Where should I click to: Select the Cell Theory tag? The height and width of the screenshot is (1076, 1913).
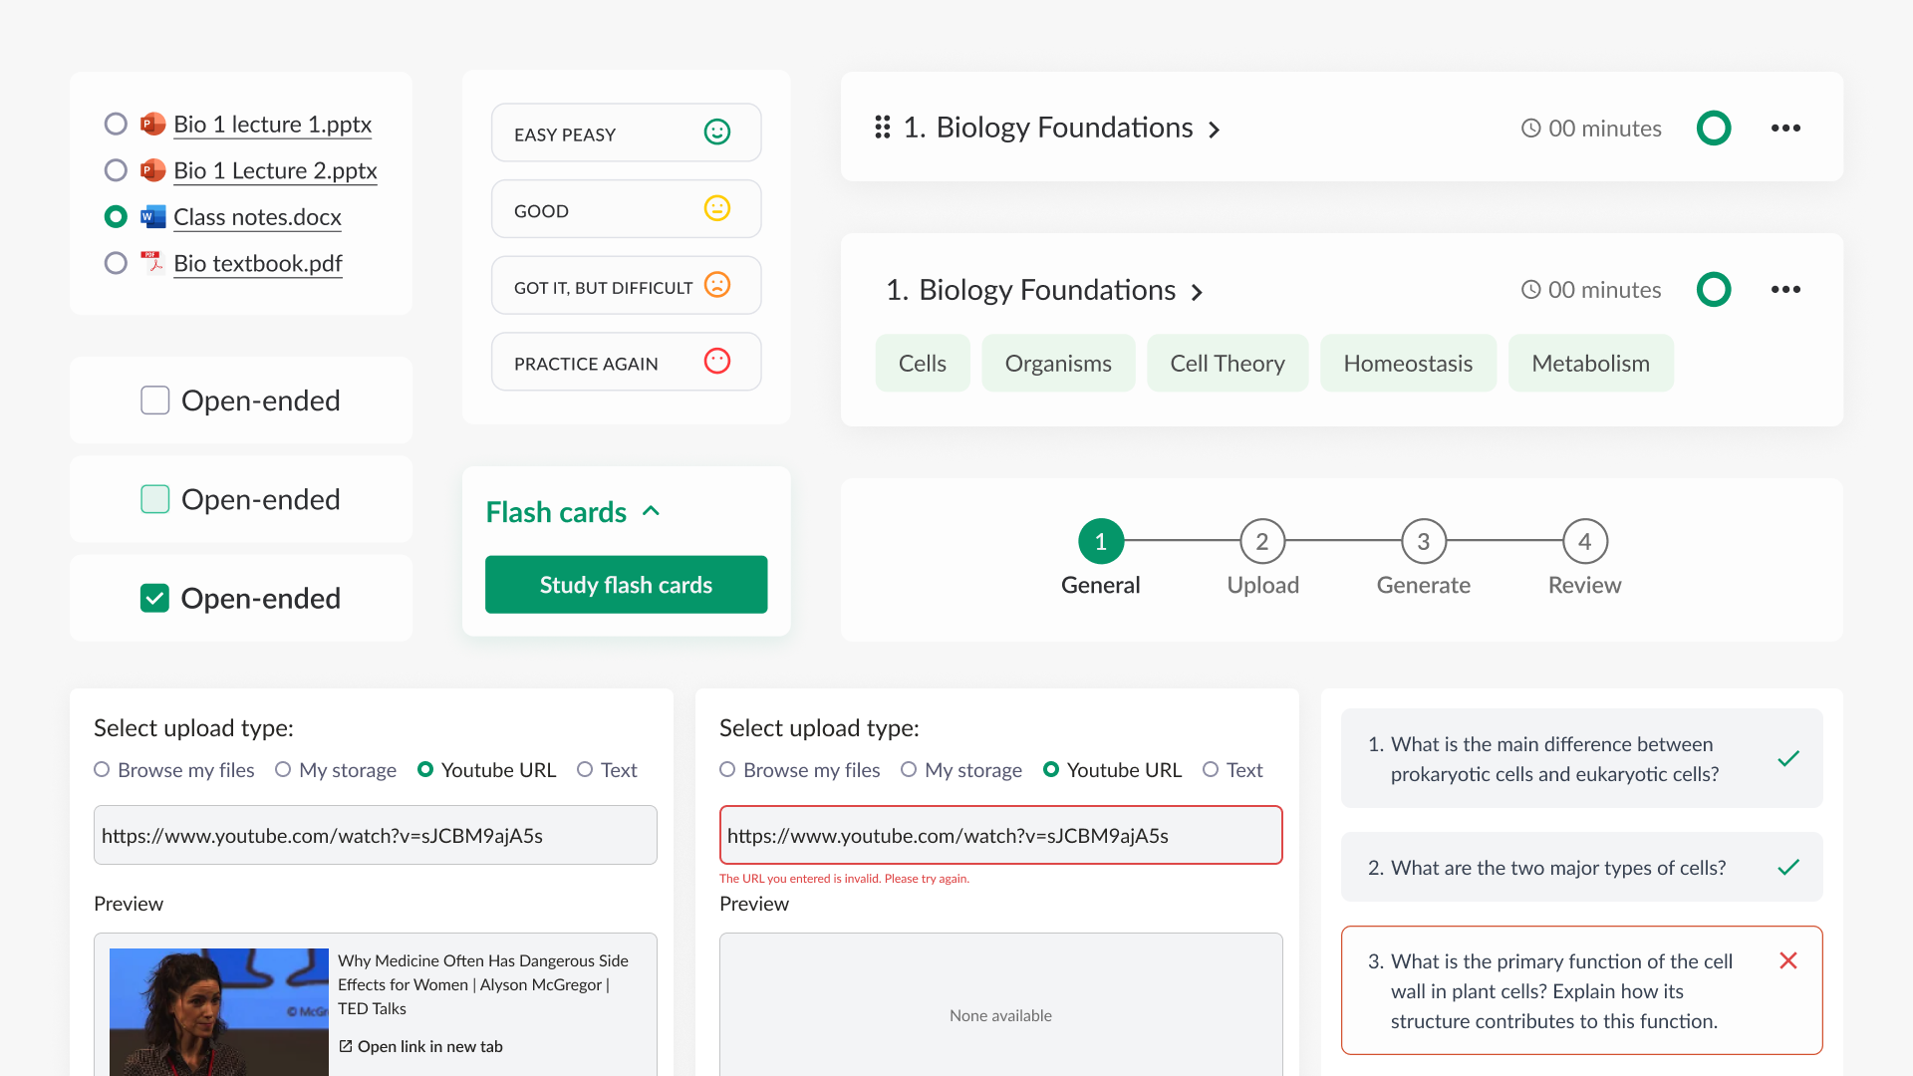click(1227, 364)
